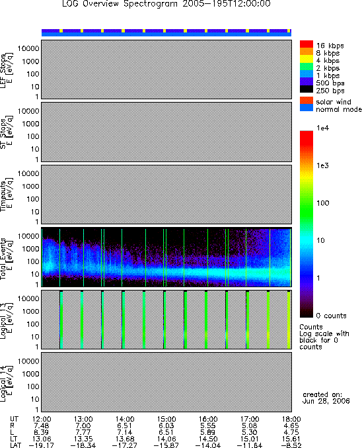Click the spectrogram title text
The image size is (362, 448).
166,4
